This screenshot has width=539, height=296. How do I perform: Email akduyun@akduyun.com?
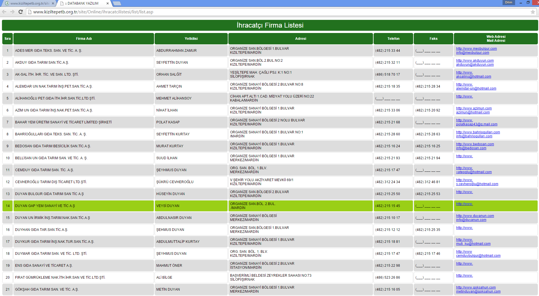pyautogui.click(x=475, y=65)
